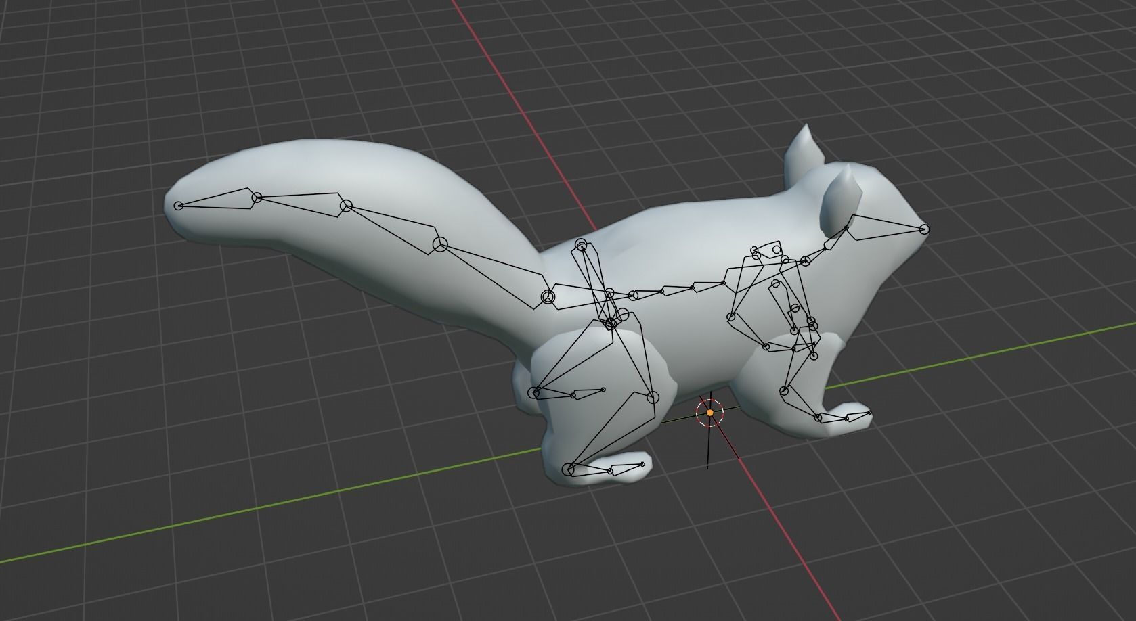Select the topmost hip bone joint
Screen dimensions: 1136x621
[581, 245]
